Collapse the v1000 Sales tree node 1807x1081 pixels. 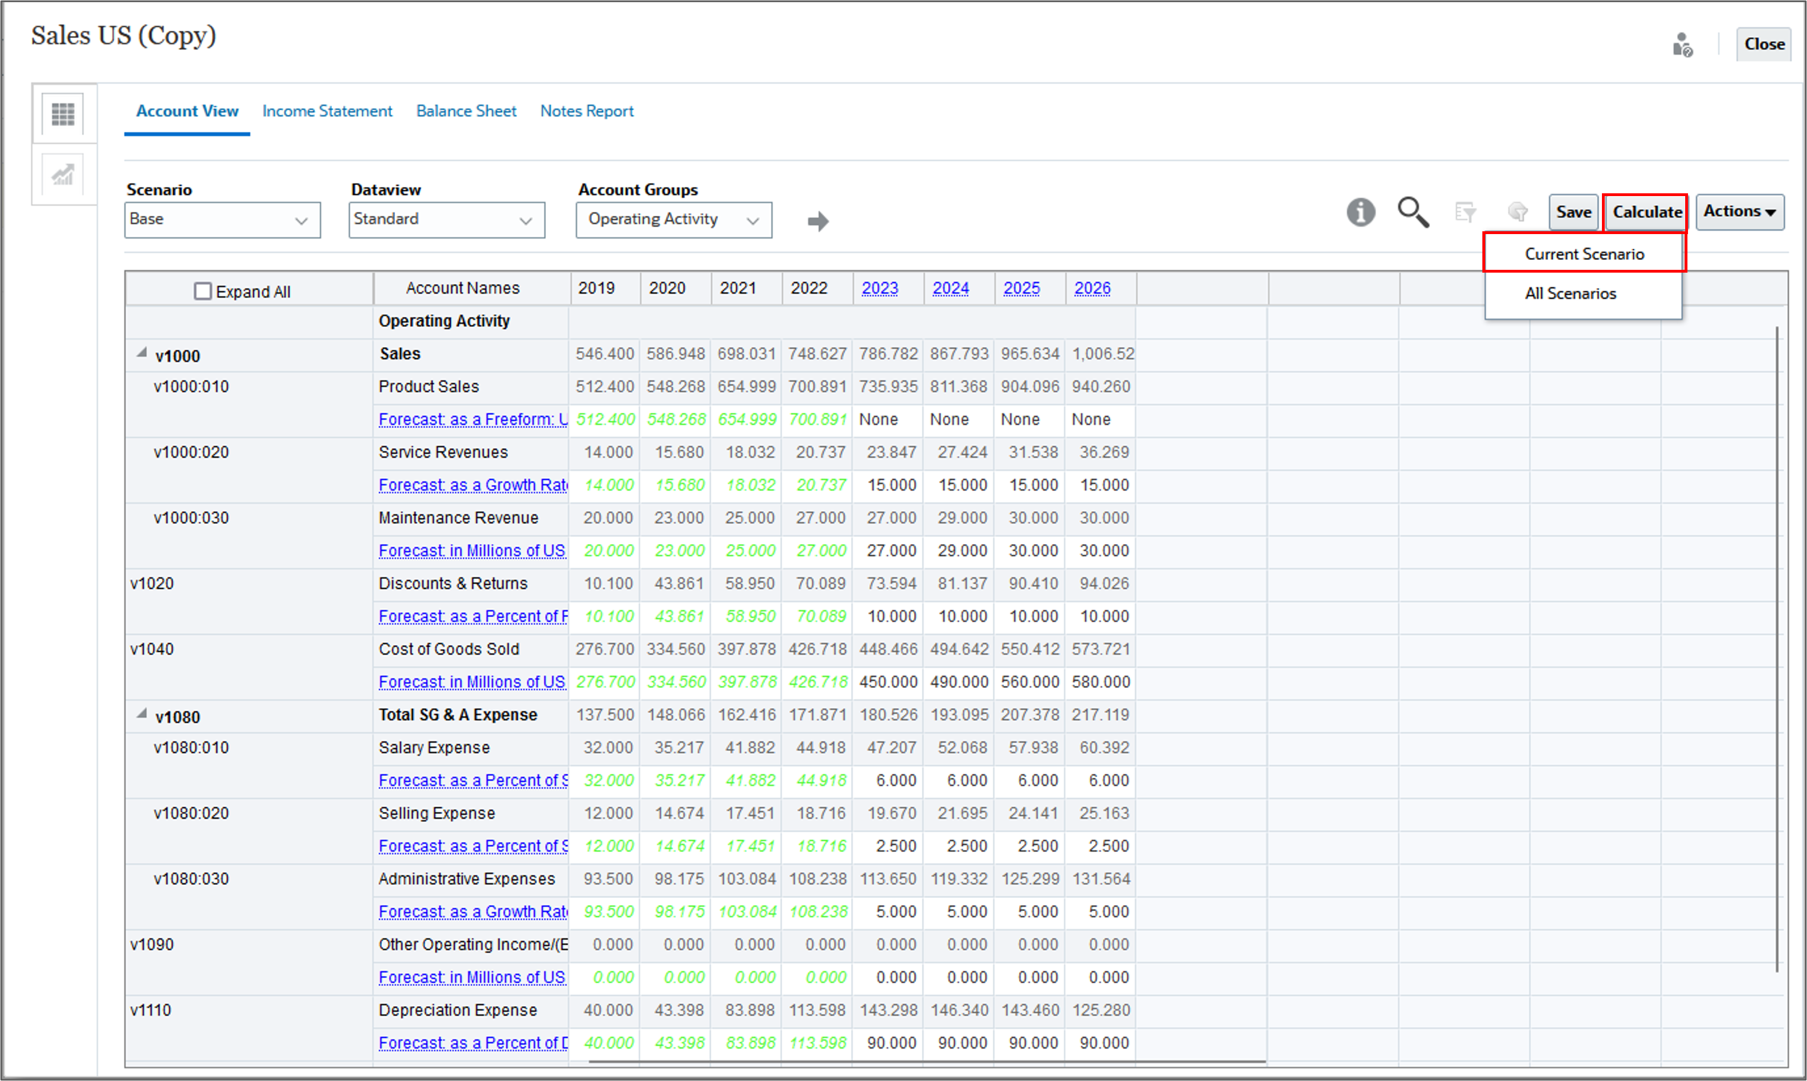click(142, 353)
